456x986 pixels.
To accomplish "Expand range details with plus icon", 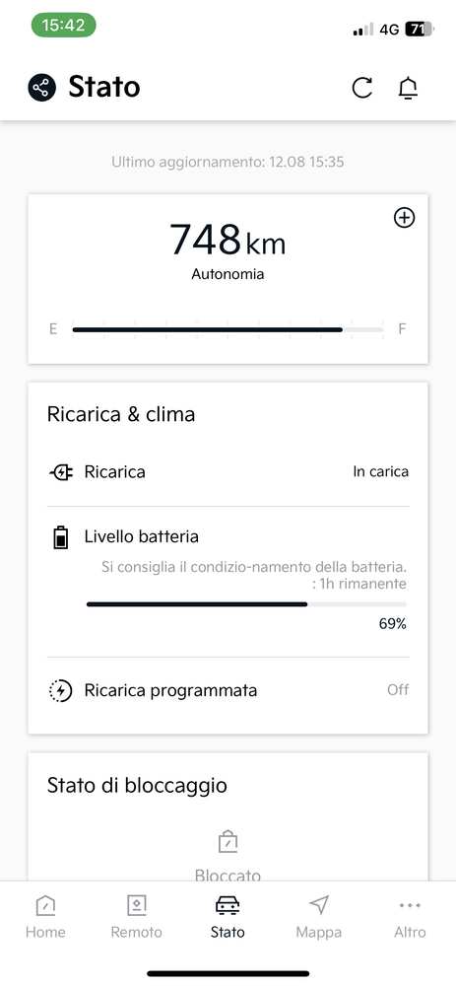I will coord(404,218).
